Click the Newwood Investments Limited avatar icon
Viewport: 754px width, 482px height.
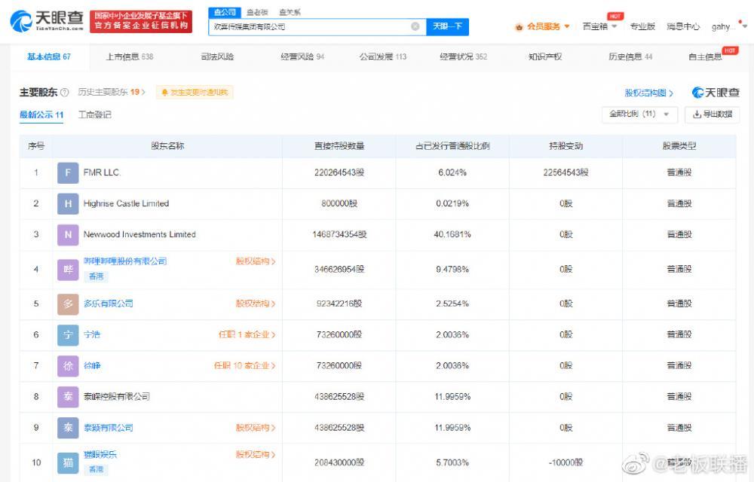(68, 235)
